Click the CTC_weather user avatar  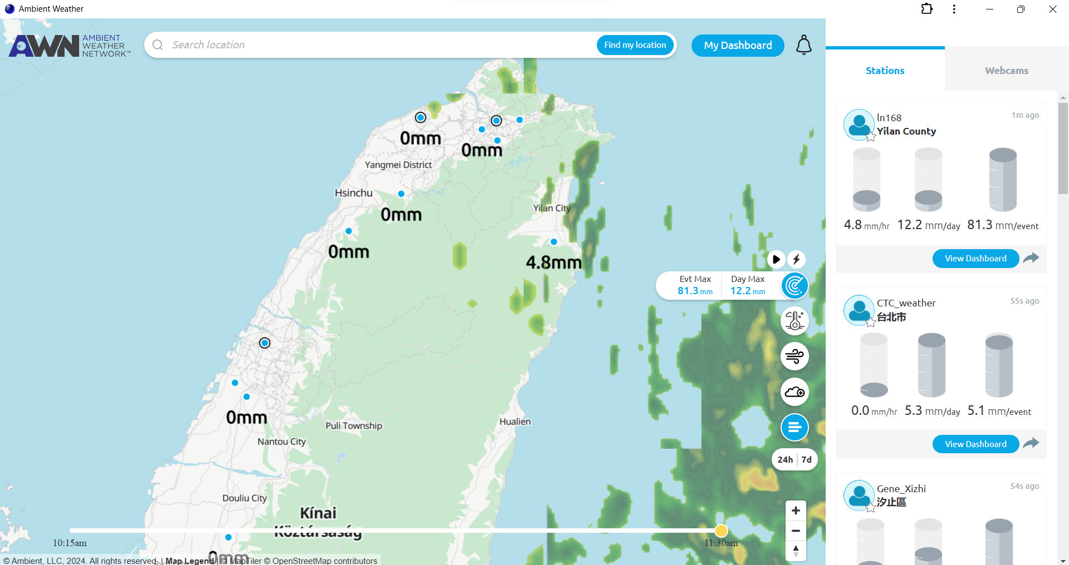(859, 310)
